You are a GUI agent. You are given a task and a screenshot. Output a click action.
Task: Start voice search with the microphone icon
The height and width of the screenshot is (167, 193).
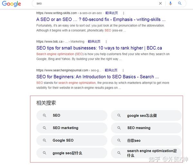170,4
